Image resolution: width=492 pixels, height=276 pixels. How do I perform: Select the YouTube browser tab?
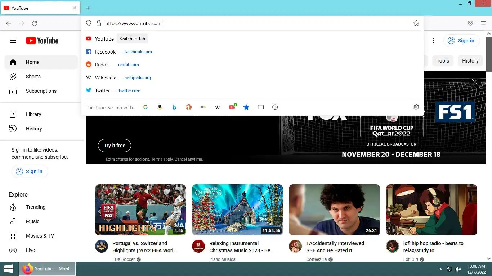tap(40, 8)
